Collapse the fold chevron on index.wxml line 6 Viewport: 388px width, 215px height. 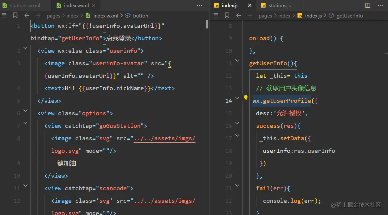pyautogui.click(x=25, y=110)
